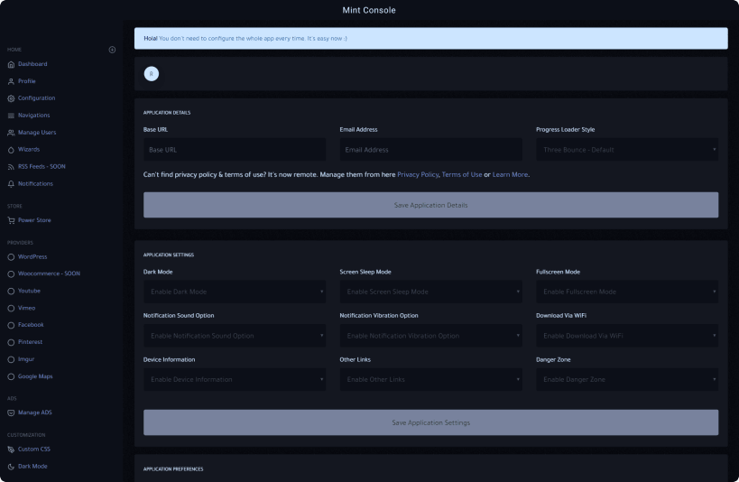Open the Download Via WiFi dropdown

[x=627, y=336]
